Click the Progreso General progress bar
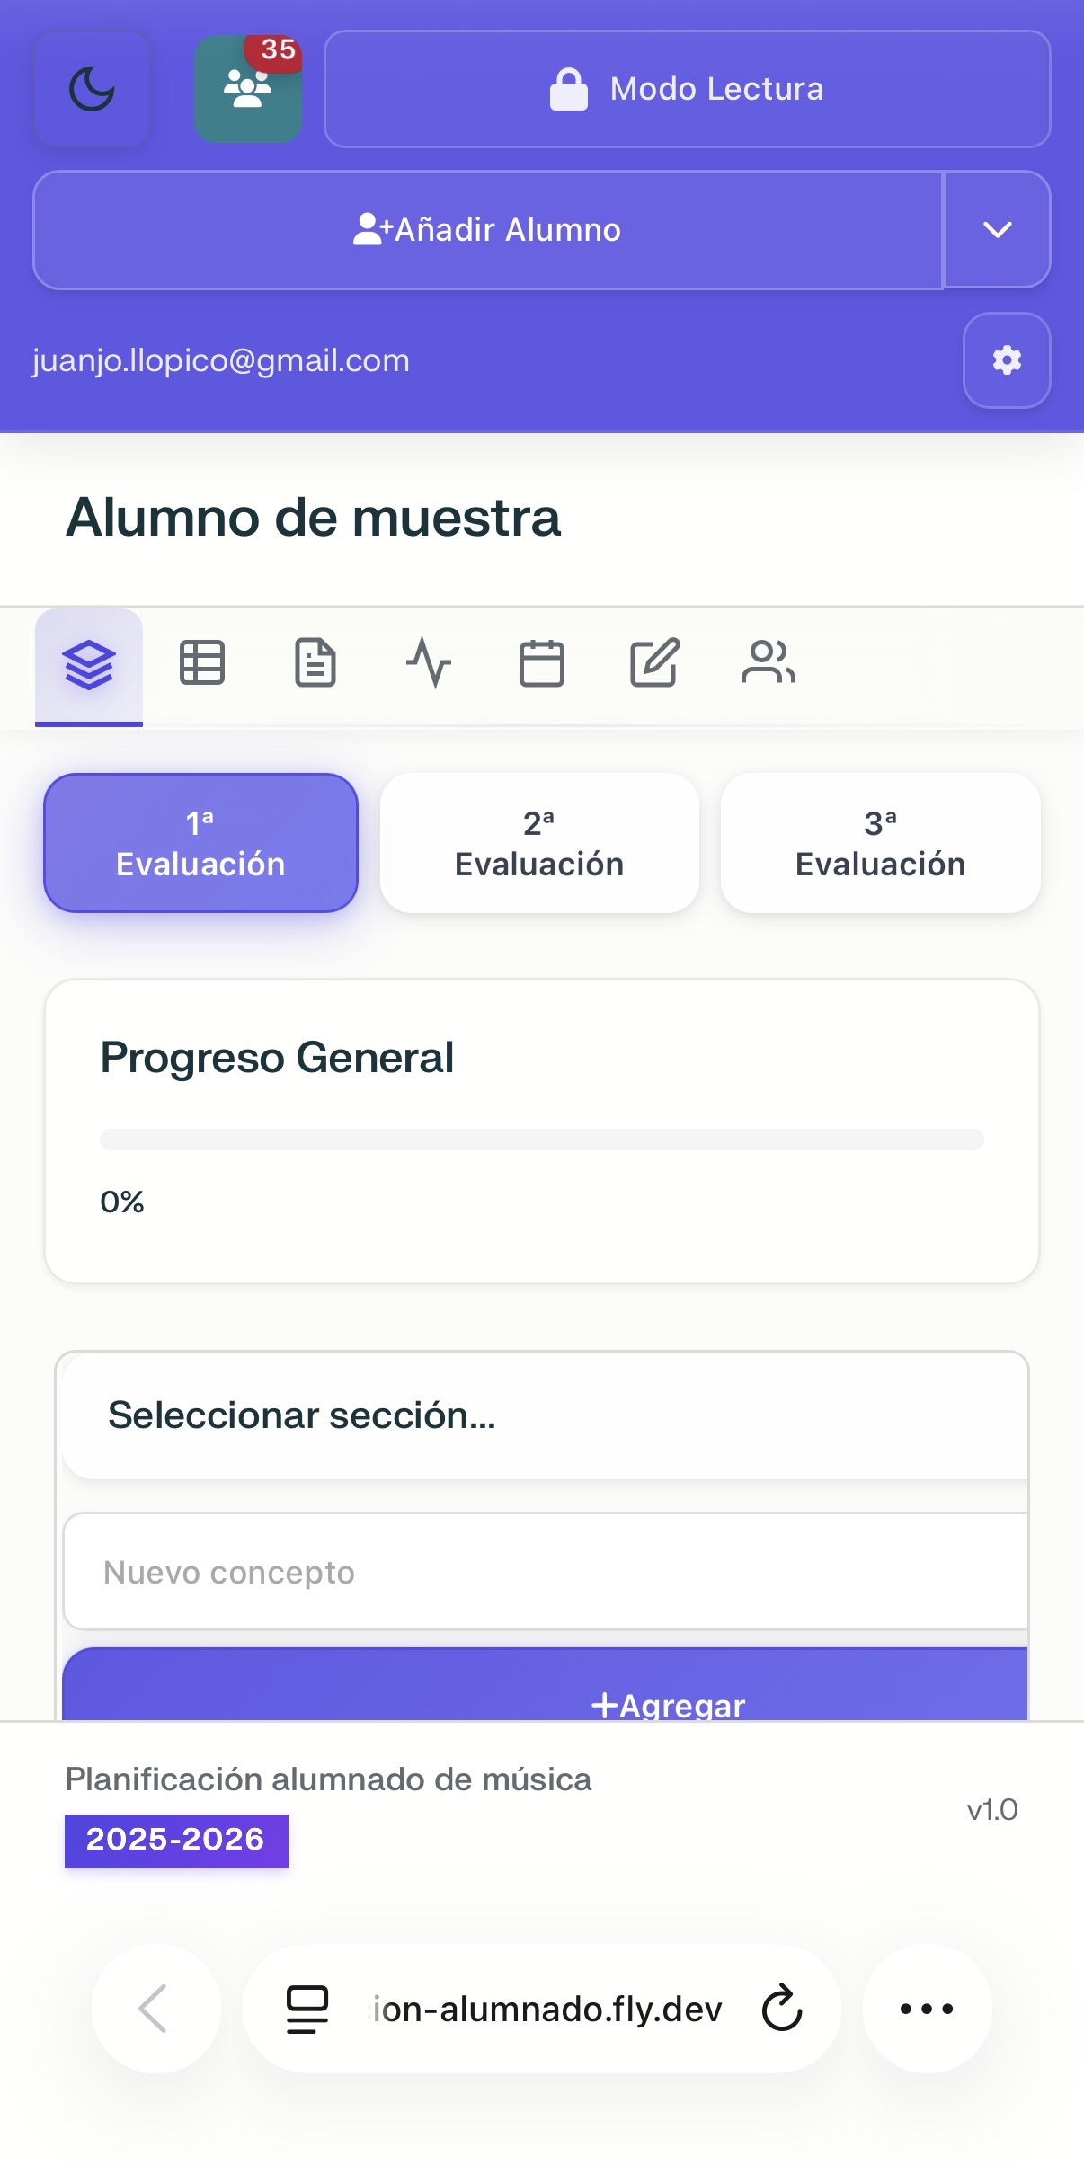The width and height of the screenshot is (1084, 2165). point(541,1140)
